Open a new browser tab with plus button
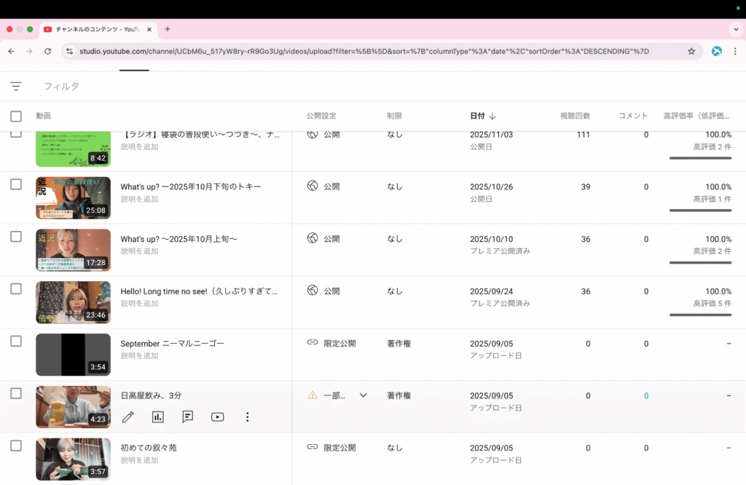 [x=168, y=29]
